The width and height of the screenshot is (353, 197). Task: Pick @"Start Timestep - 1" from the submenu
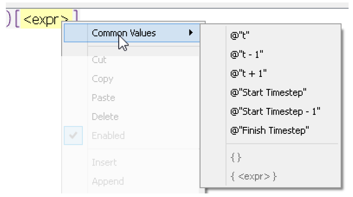pos(275,111)
